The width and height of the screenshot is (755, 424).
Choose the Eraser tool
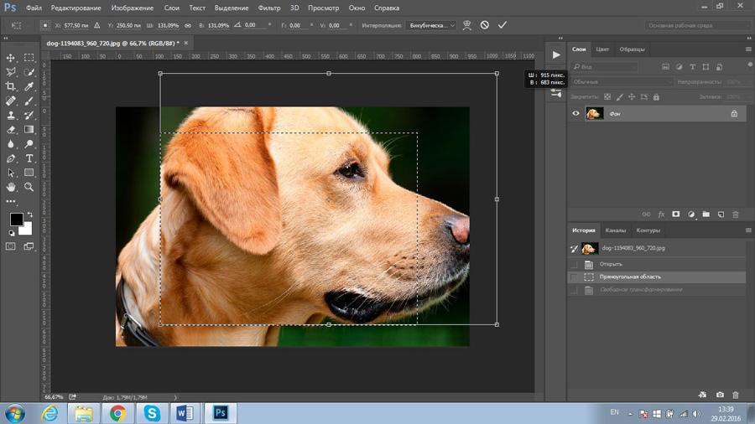click(11, 130)
